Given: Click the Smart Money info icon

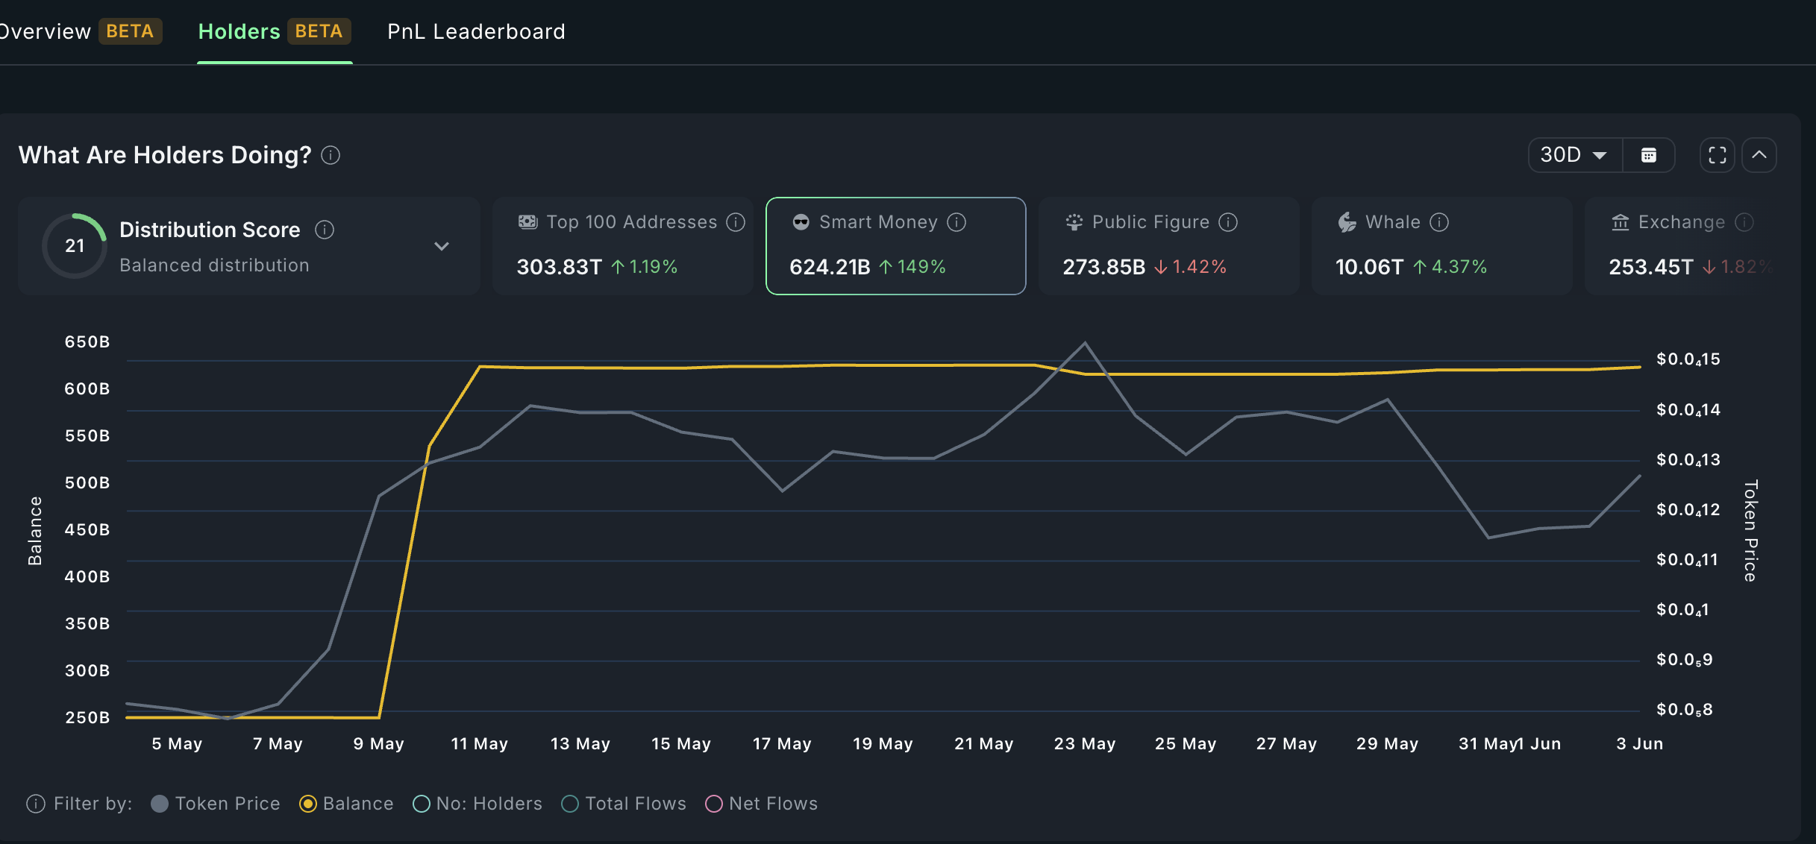Looking at the screenshot, I should pos(956,222).
